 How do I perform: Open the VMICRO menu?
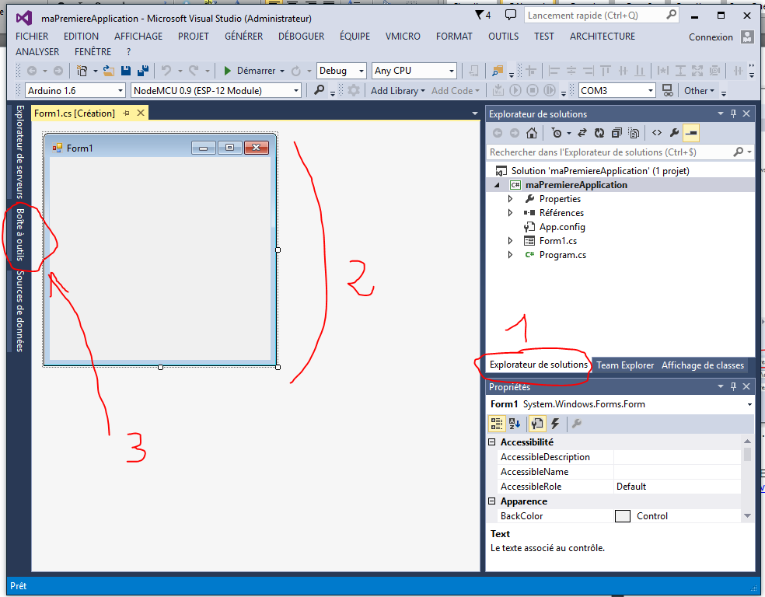[403, 36]
